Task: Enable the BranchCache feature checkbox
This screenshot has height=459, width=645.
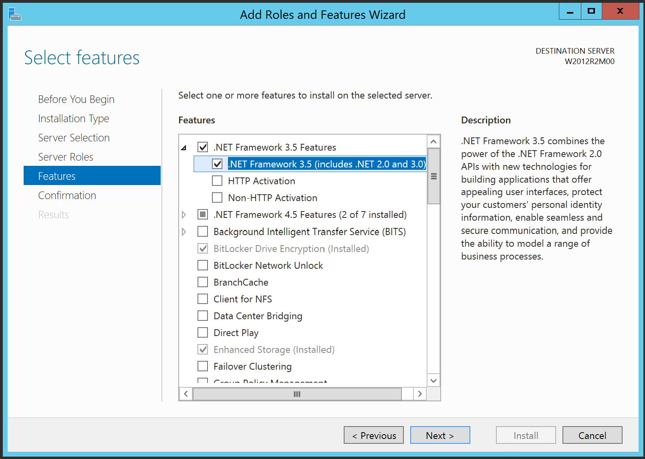Action: (203, 282)
